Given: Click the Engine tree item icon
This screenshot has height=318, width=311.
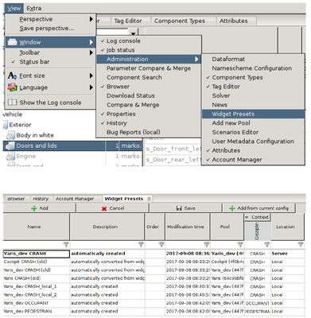Looking at the screenshot, I should (x=10, y=157).
